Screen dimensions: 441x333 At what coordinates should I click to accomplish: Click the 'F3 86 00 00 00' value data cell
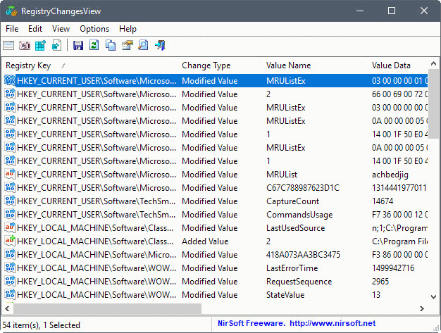click(399, 255)
